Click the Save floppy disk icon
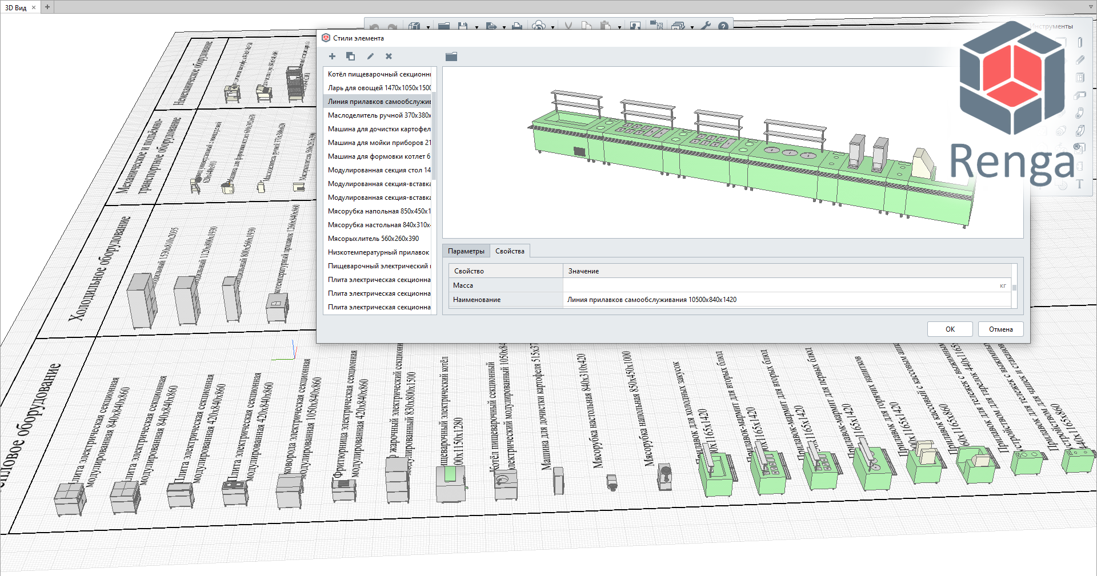 click(x=463, y=26)
